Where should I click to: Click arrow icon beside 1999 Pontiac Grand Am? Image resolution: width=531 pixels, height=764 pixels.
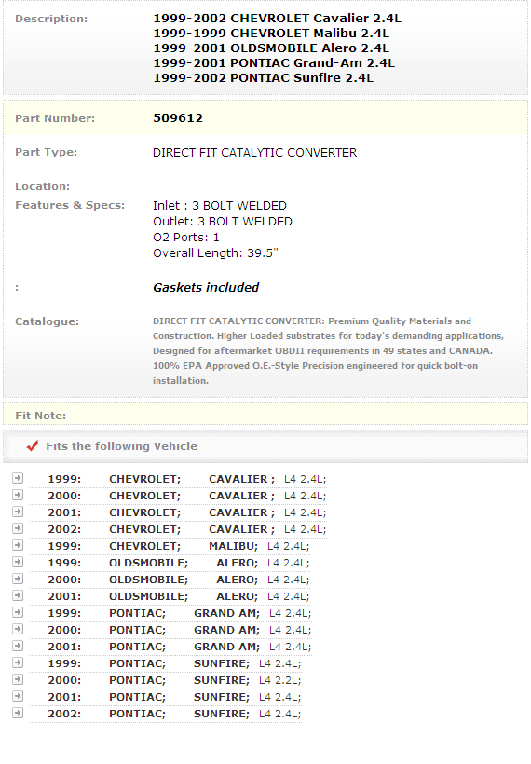coord(18,612)
